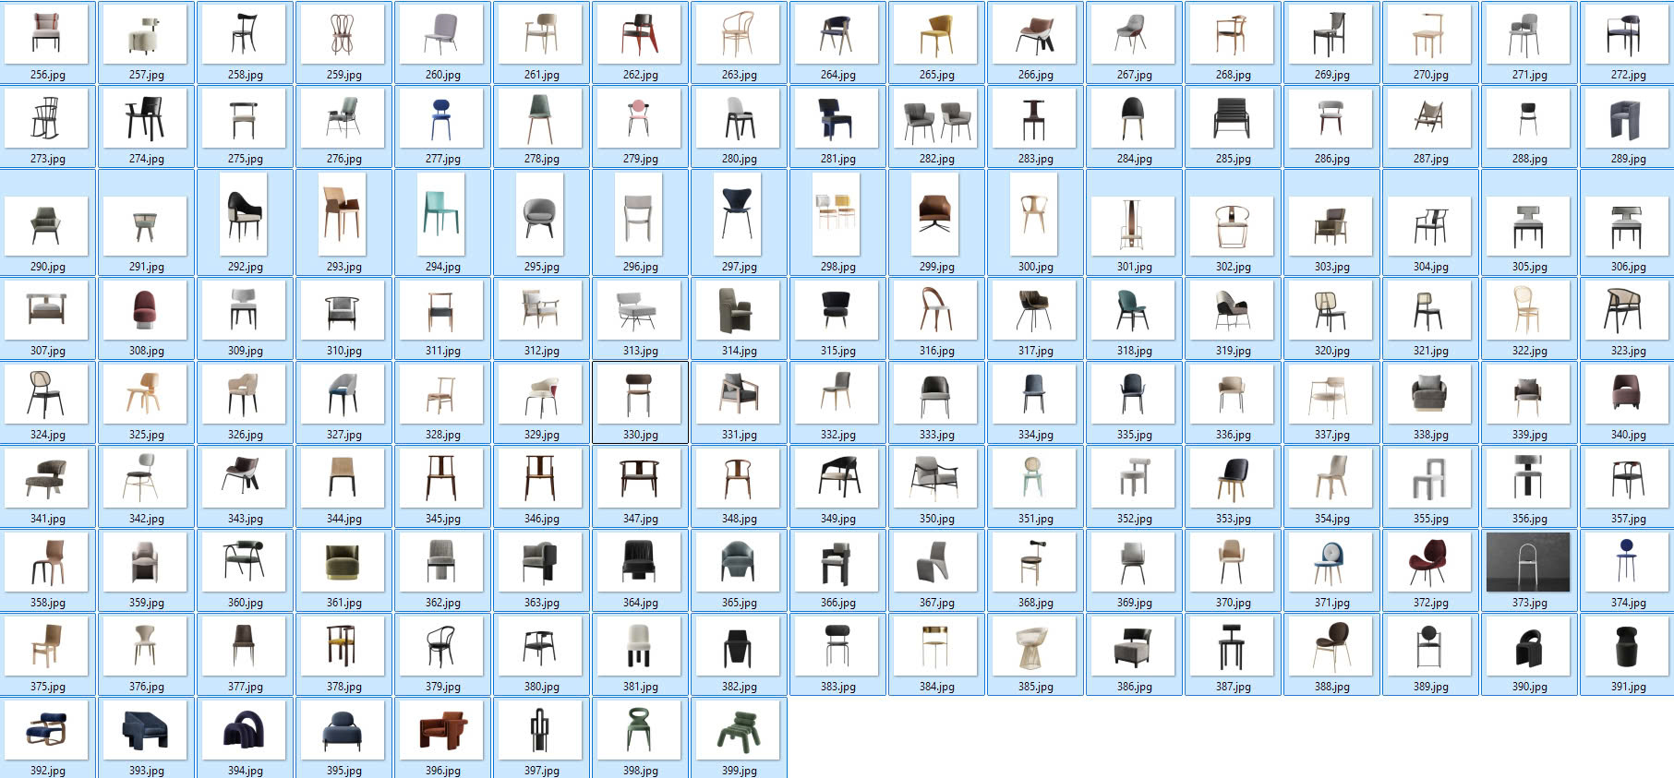Choose the brown swivel lounge chair 299.jpg
This screenshot has width=1674, height=778.
pos(936,214)
